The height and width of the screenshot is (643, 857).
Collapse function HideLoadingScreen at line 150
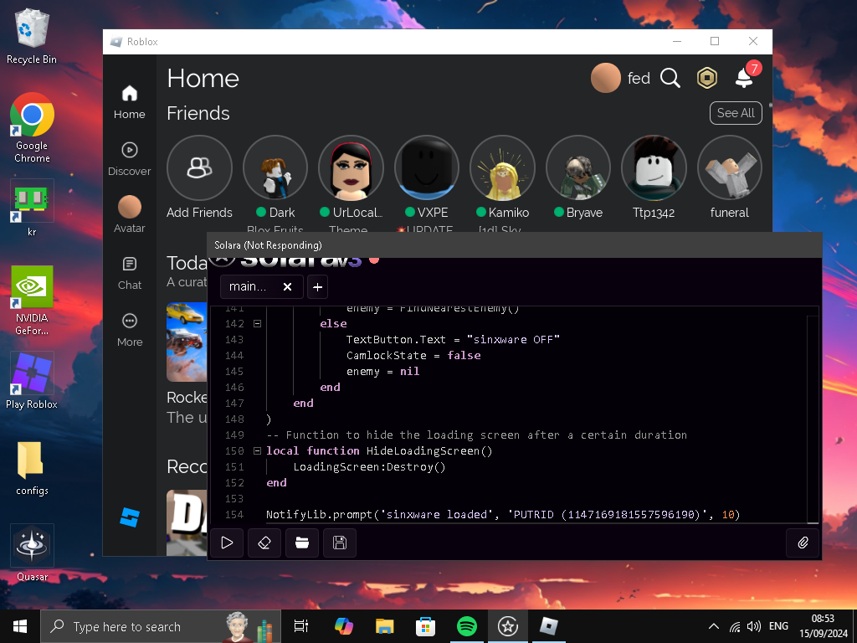coord(257,451)
